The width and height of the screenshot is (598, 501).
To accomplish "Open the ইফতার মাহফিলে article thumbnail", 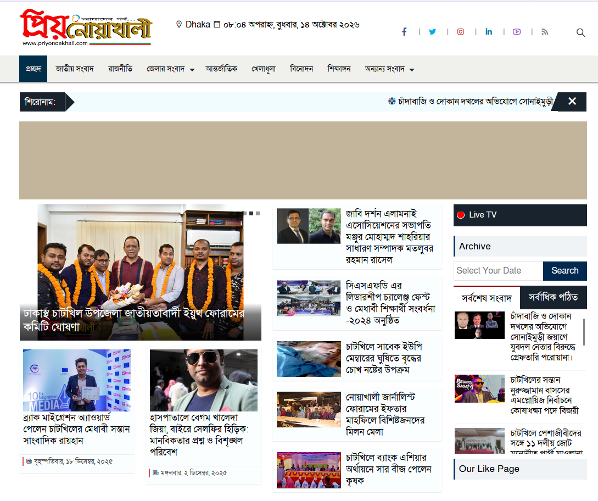I will (x=309, y=409).
